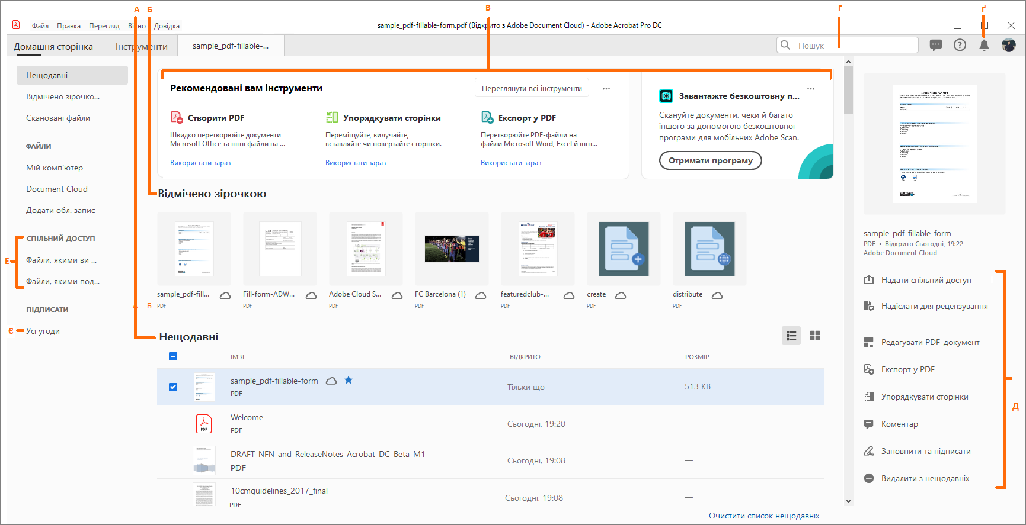Click the scrollbar down arrow at the bottom
The image size is (1026, 525).
tap(848, 501)
